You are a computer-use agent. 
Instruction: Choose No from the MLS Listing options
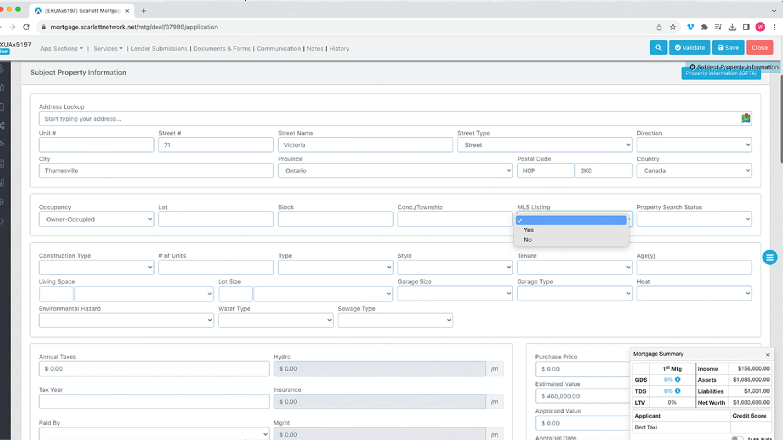(x=528, y=240)
